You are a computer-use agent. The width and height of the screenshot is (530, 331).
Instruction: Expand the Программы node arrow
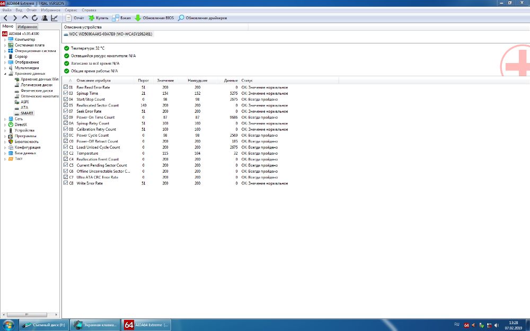[x=5, y=136]
